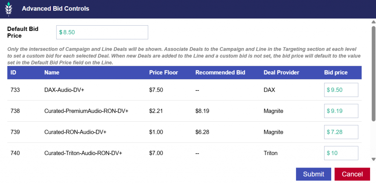The height and width of the screenshot is (184, 376).
Task: Select the row with ID 738
Action: coord(184,111)
